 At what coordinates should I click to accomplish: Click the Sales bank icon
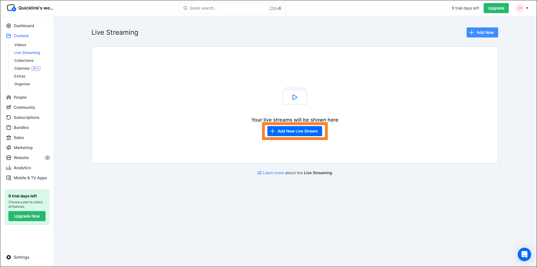pos(9,138)
